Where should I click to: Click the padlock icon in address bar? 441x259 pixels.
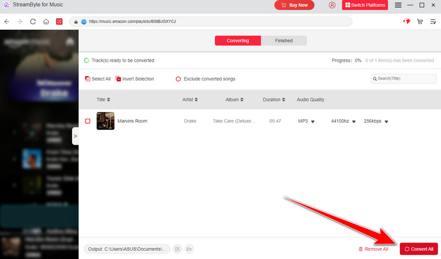[76, 22]
